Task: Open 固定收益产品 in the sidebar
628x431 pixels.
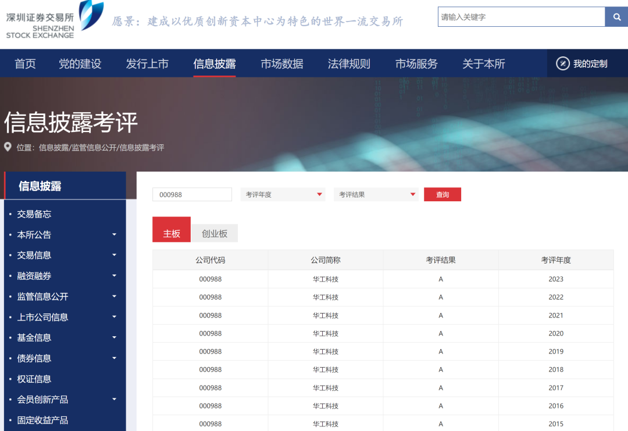Action: 42,420
